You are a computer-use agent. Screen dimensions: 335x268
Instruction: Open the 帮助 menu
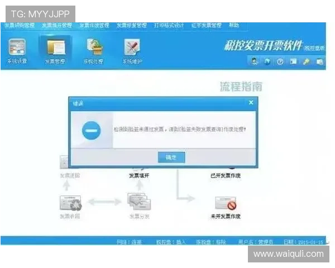[x=234, y=25]
